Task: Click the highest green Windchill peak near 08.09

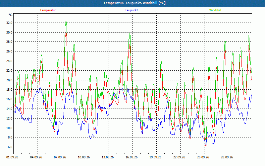Action: pyautogui.click(x=66, y=20)
